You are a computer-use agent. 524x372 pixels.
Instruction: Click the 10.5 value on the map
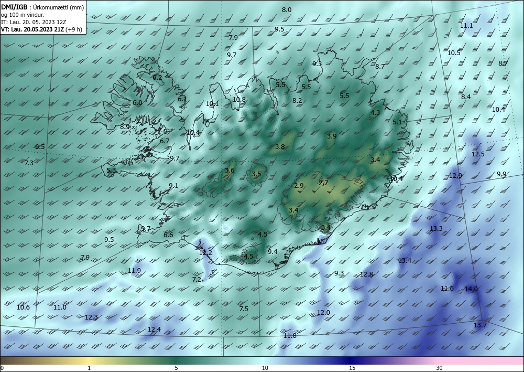(x=454, y=53)
